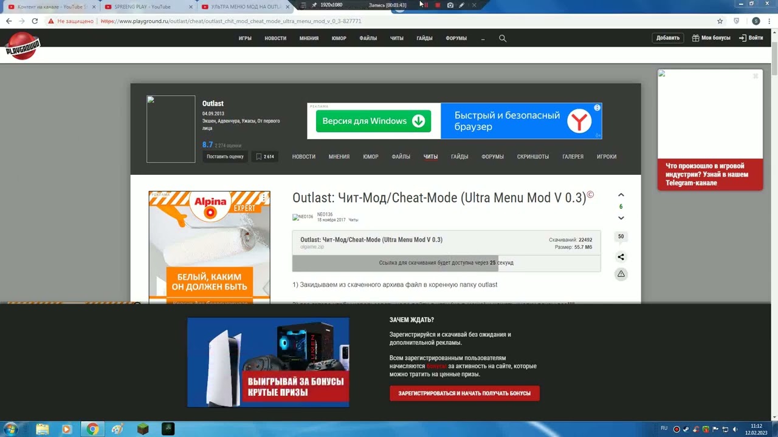The width and height of the screenshot is (778, 437).
Task: Switch the input language indicator RU
Action: [664, 429]
